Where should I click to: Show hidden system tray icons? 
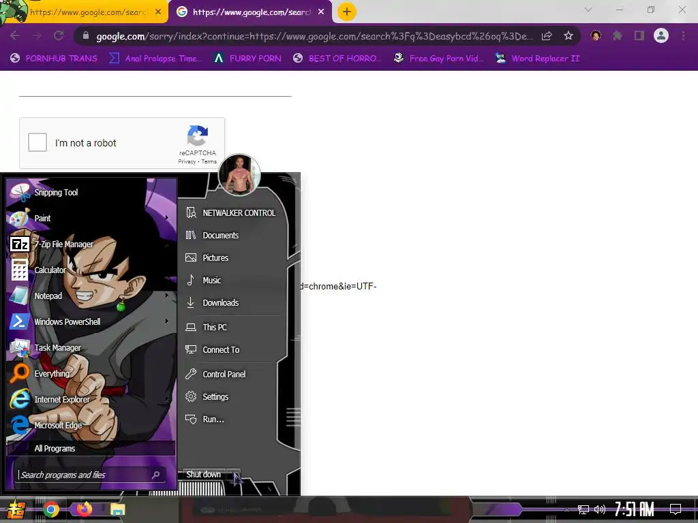(566, 509)
